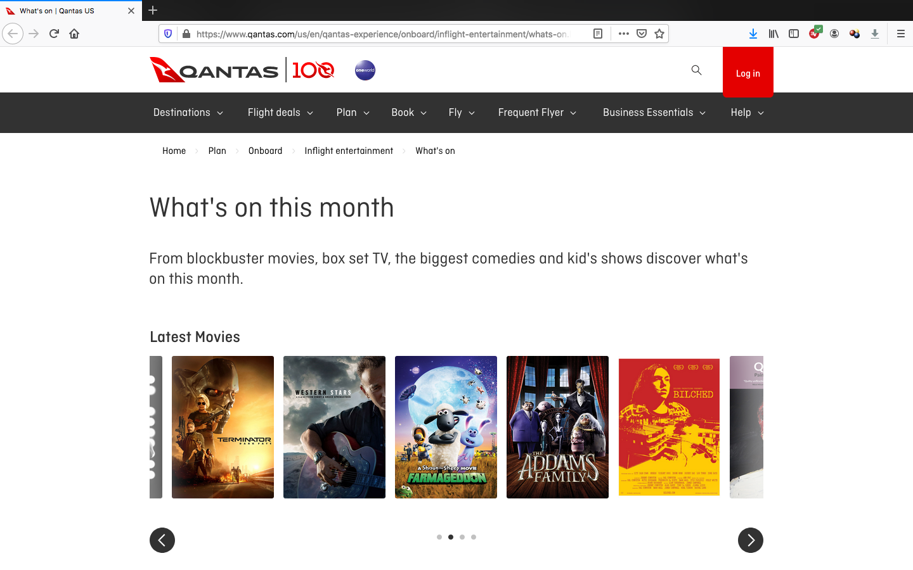Open Onboard in the breadcrumb trail
Image resolution: width=913 pixels, height=570 pixels.
(x=266, y=151)
